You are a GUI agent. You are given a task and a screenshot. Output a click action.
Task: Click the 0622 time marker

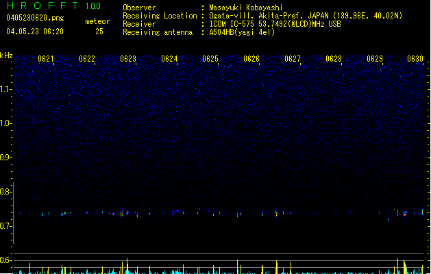tap(87, 59)
